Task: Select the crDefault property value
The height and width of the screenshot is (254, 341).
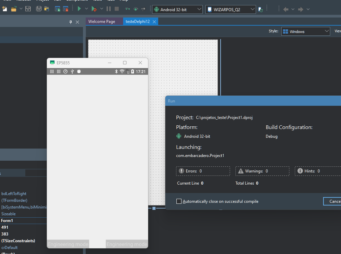Action: click(x=9, y=248)
